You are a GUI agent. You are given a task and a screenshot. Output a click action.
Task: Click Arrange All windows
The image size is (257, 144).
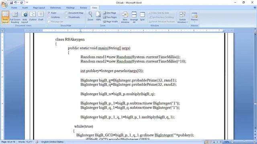click(x=134, y=17)
